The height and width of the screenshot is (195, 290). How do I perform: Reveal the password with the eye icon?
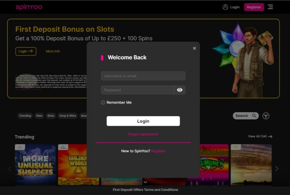[x=180, y=90]
